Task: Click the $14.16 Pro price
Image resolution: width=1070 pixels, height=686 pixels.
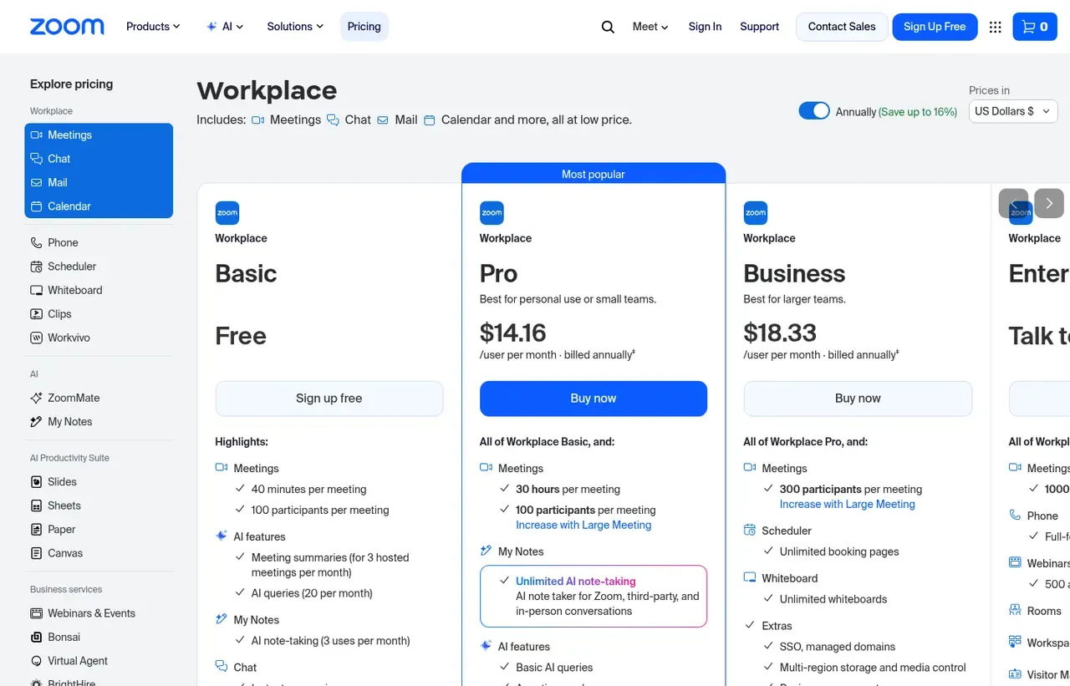Action: click(513, 333)
